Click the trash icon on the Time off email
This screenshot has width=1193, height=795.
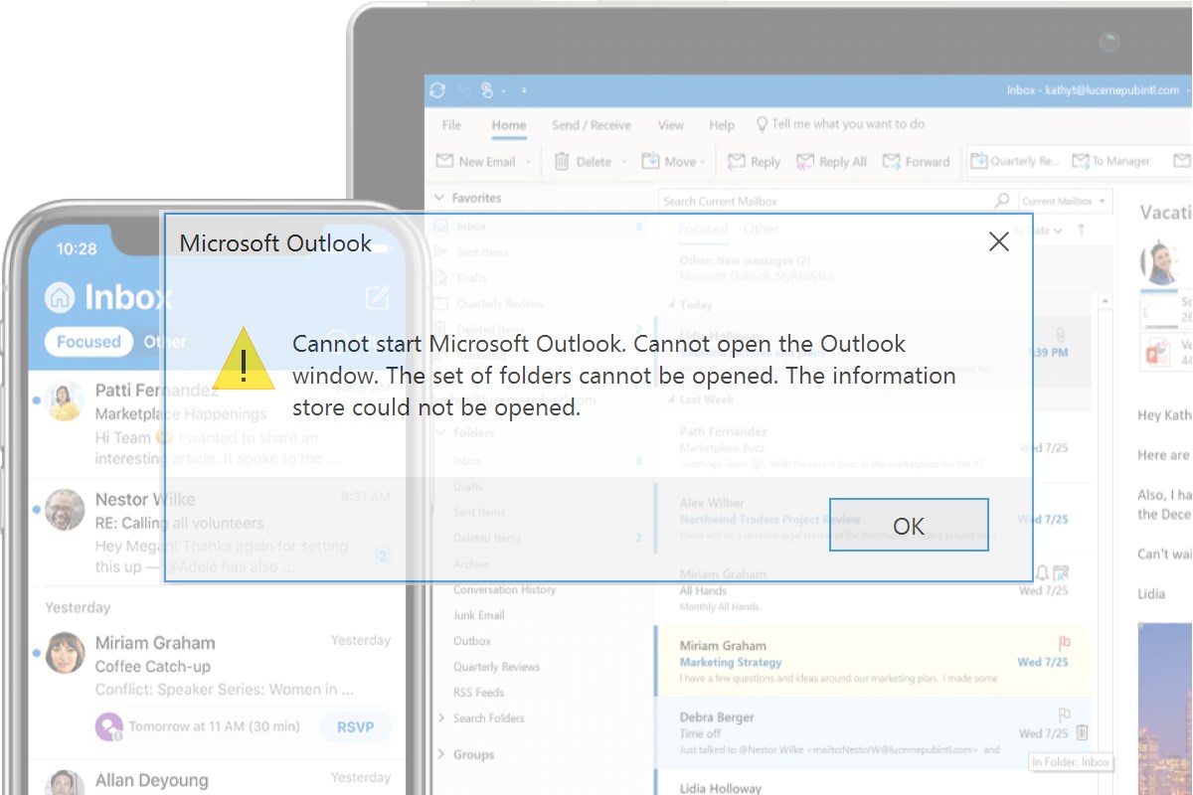tap(1083, 733)
